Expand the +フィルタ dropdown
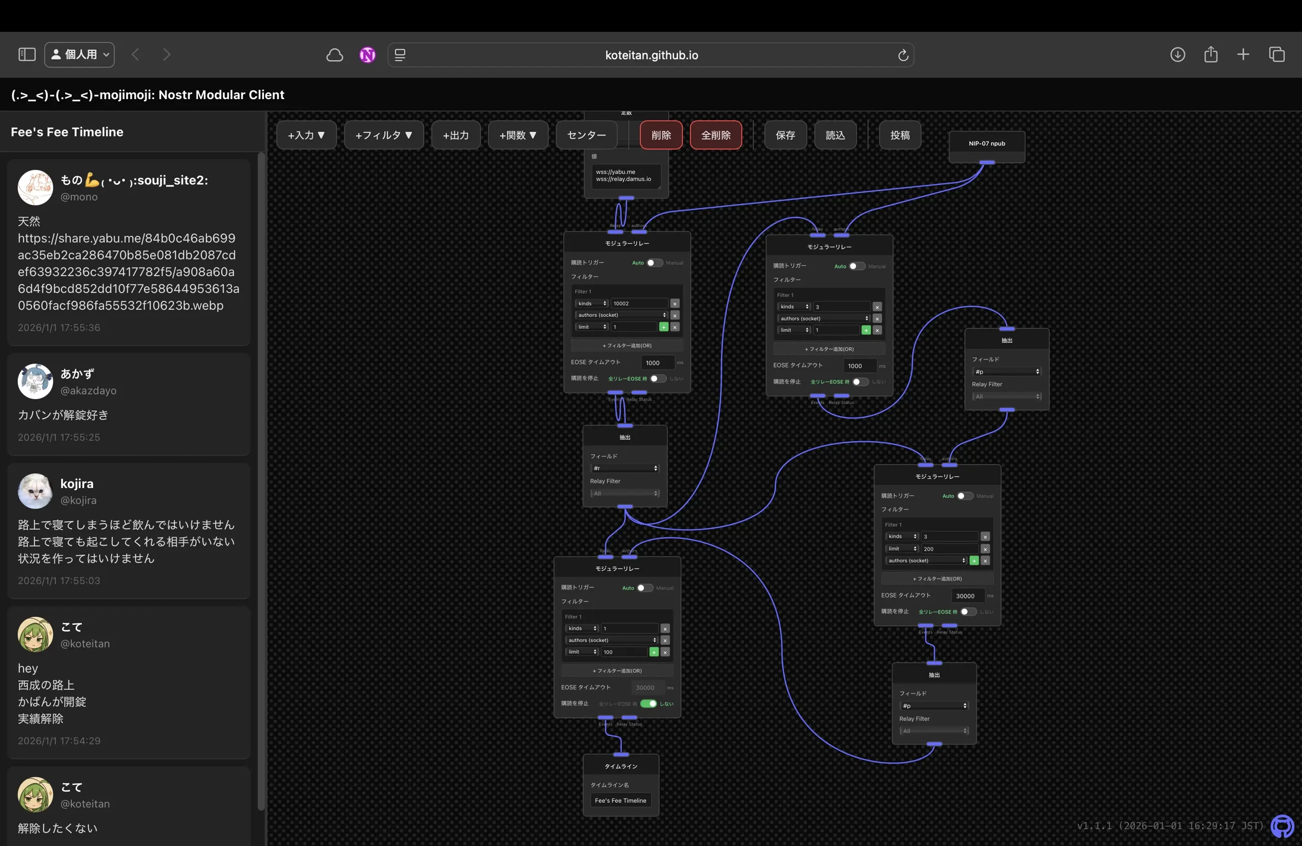Viewport: 1302px width, 846px height. [383, 135]
